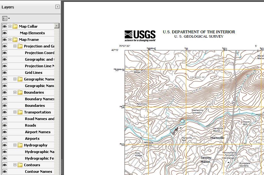Click U.S. DEPARTMENT OF THE INTERIOR heading
The image size is (264, 175).
pos(199,32)
